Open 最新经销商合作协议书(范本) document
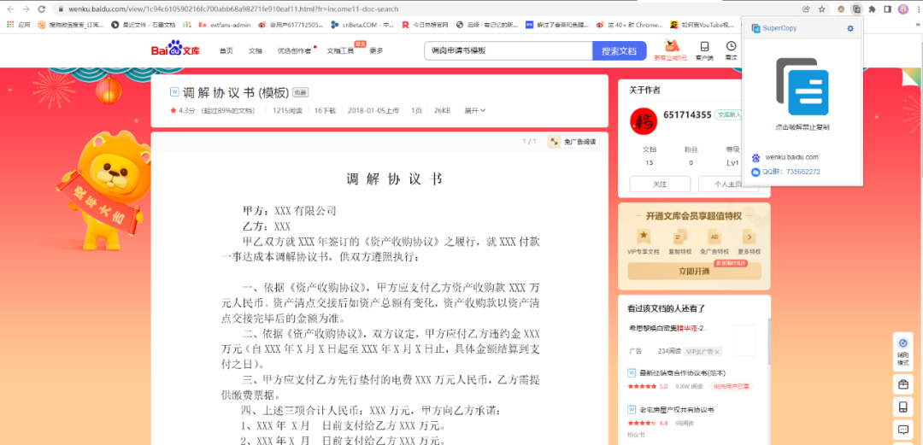 point(683,372)
